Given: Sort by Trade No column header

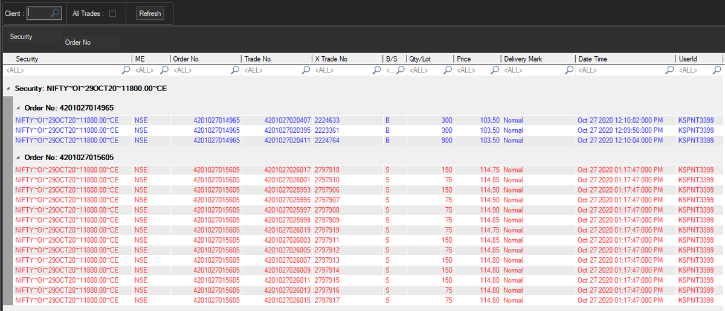Looking at the screenshot, I should pos(276,59).
